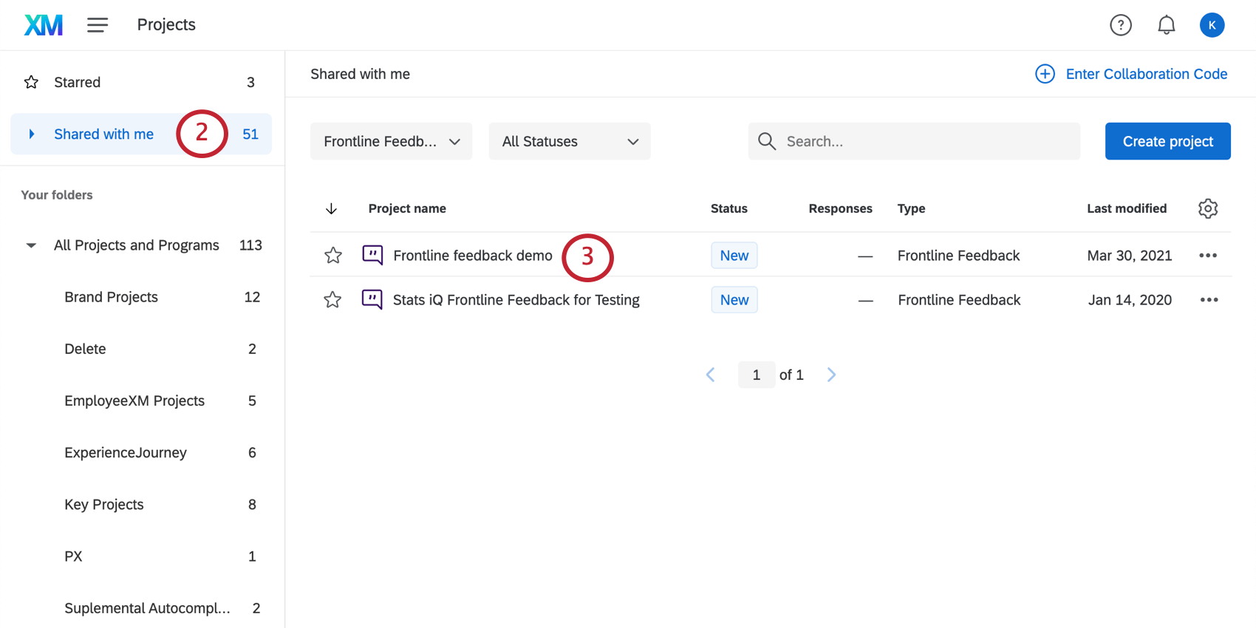Open the Brand Projects folder
Screen dimensions: 1256x628
(111, 297)
